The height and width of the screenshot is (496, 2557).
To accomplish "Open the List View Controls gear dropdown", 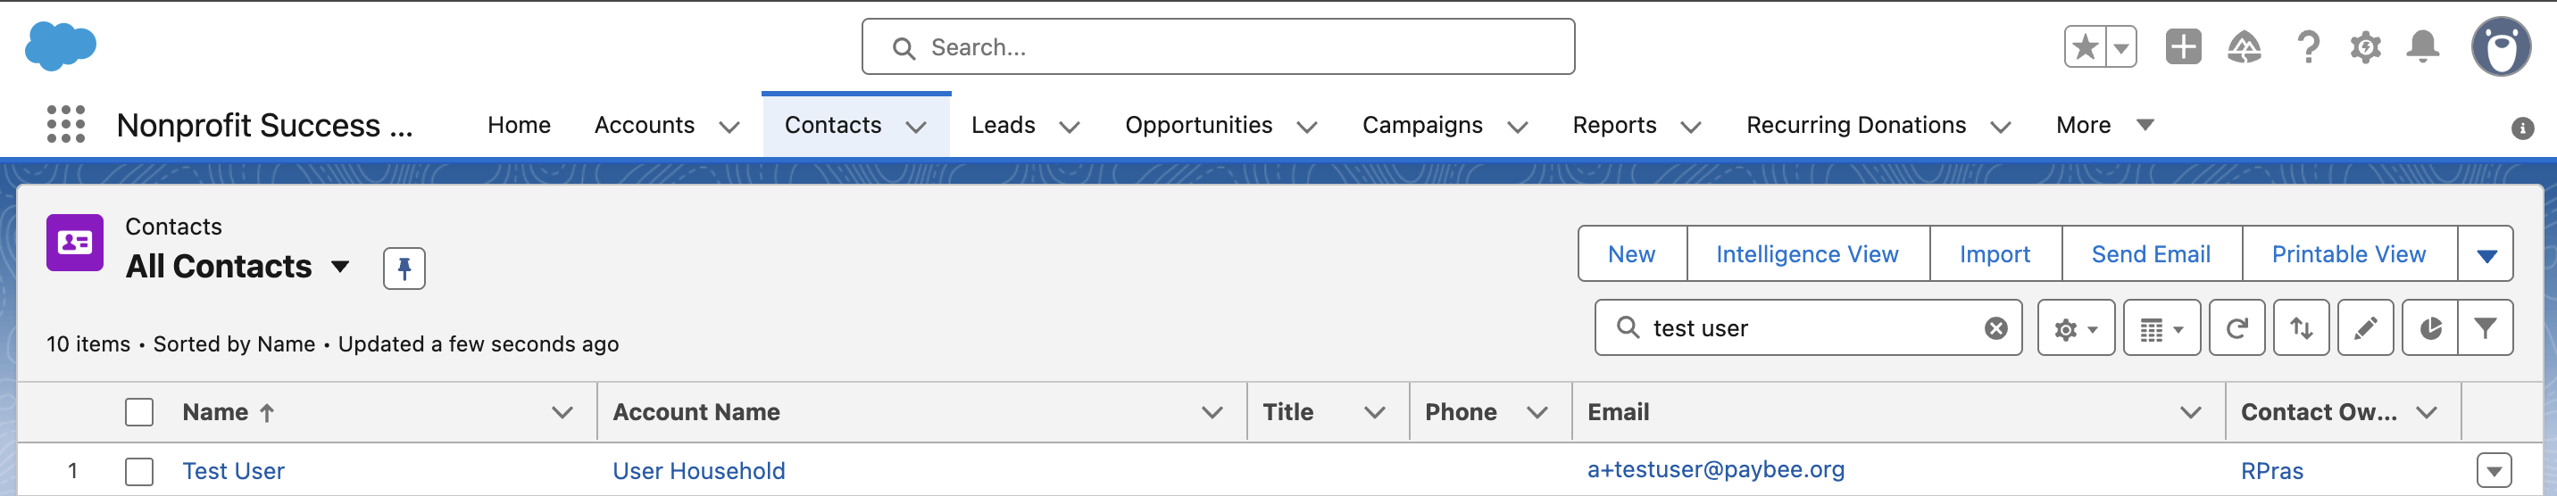I will (2076, 328).
